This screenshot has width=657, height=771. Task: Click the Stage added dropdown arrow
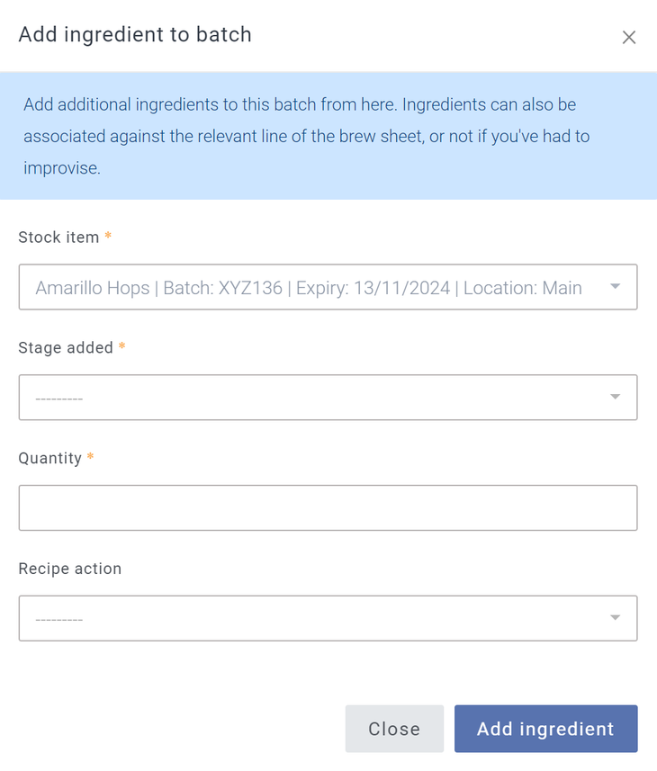click(616, 397)
